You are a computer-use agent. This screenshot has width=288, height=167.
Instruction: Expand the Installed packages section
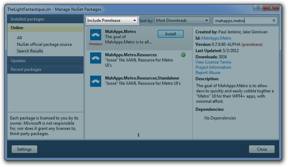tap(45, 19)
